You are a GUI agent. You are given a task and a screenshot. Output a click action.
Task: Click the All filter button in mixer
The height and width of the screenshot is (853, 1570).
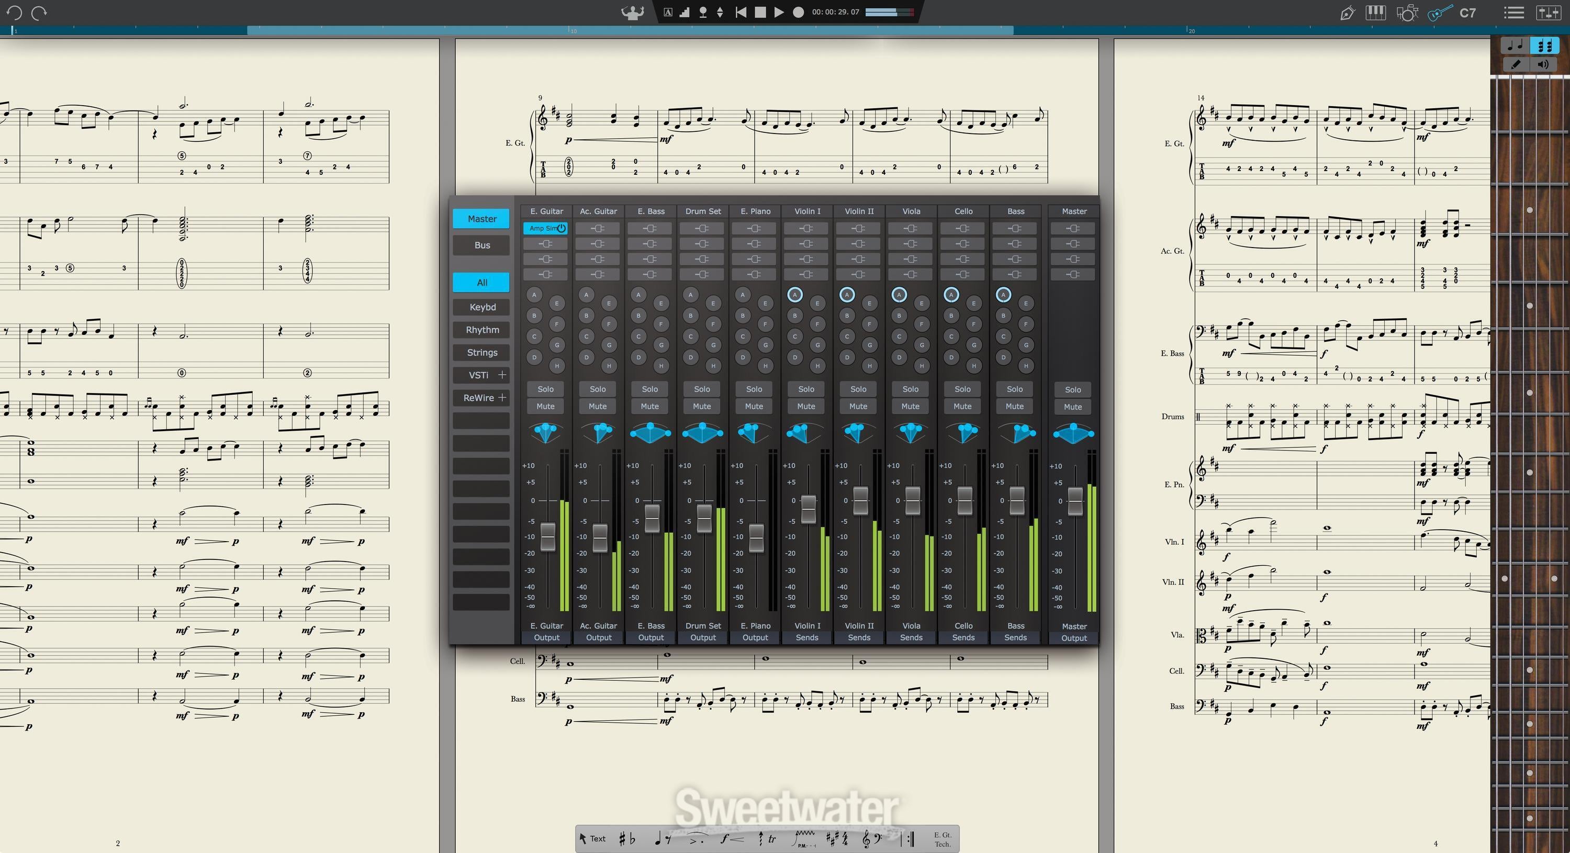pos(482,282)
